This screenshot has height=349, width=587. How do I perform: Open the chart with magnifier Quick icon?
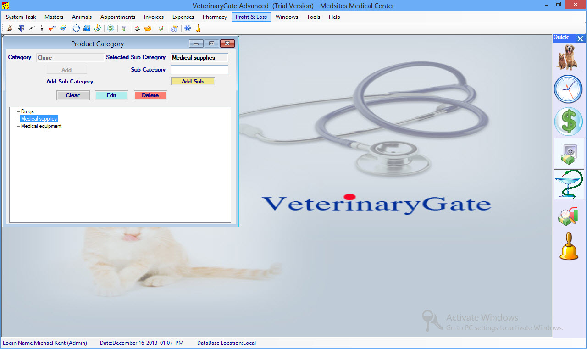tap(568, 216)
